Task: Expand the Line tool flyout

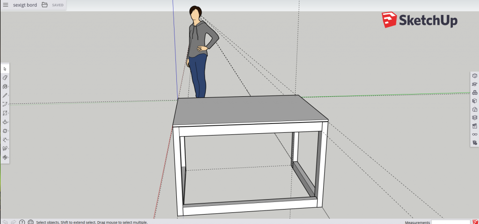Action: coord(8,95)
